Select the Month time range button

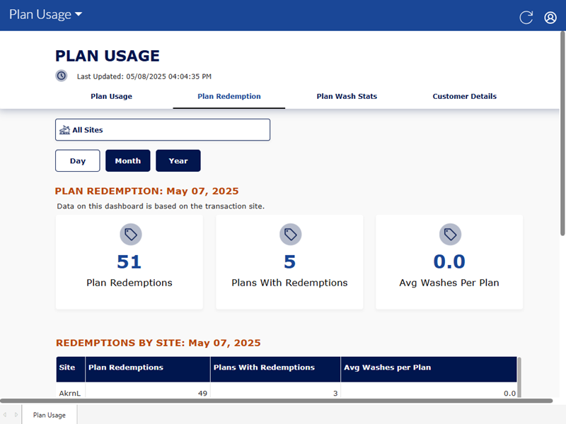click(x=128, y=161)
